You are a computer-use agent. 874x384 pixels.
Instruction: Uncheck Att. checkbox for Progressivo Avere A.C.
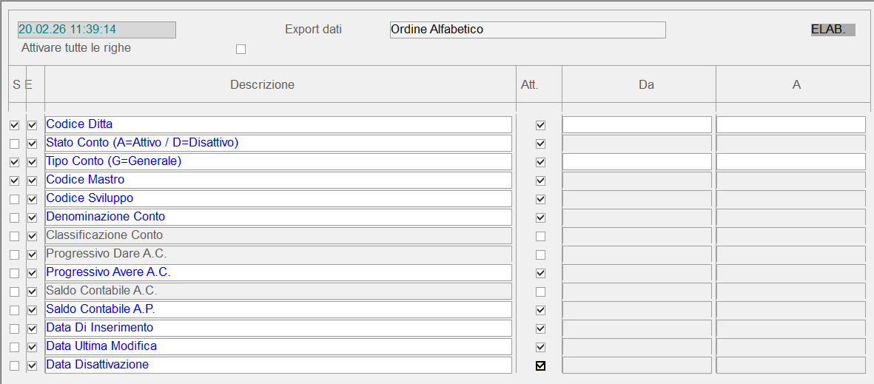point(540,273)
